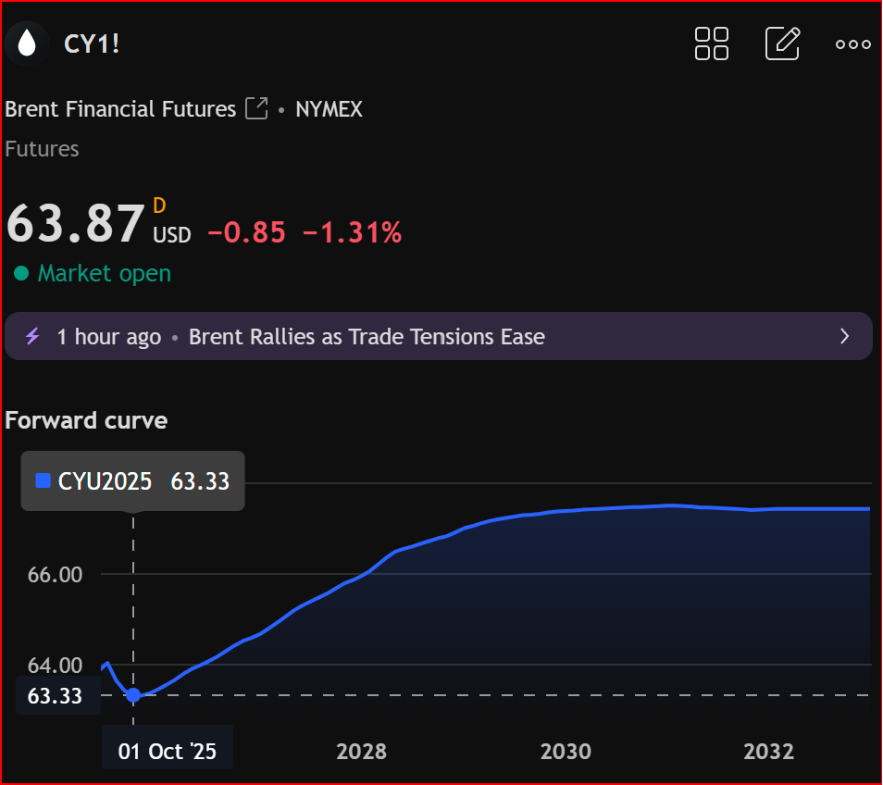
Task: Click the 01 Oct '25 date label
Action: [168, 752]
